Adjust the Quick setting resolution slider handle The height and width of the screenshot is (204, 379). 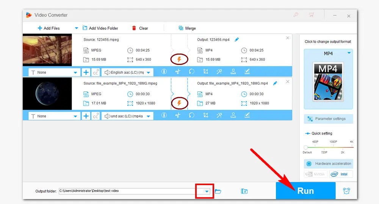tap(306, 147)
